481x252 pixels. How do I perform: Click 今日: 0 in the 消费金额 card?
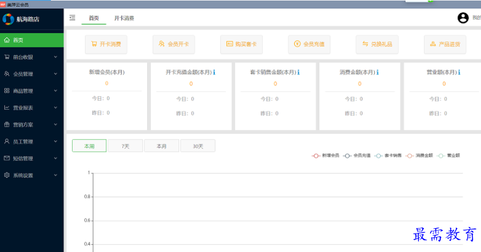[353, 99]
